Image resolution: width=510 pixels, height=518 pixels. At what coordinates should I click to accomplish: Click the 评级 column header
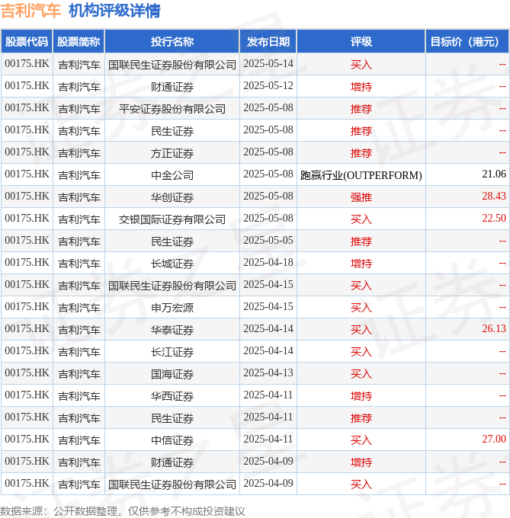point(361,42)
